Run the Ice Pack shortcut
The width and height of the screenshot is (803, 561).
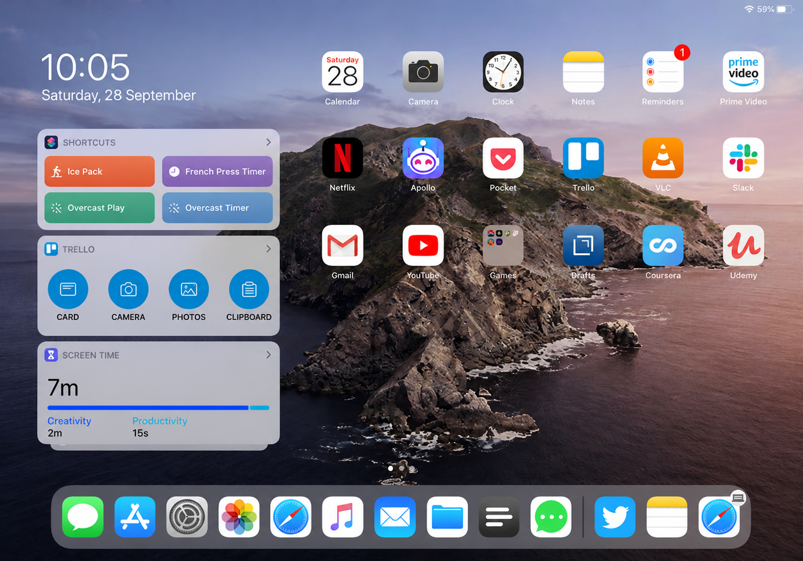[x=100, y=171]
